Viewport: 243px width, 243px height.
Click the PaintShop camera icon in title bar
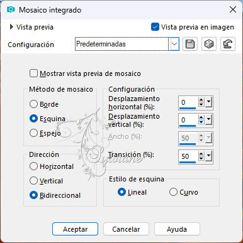click(x=11, y=9)
